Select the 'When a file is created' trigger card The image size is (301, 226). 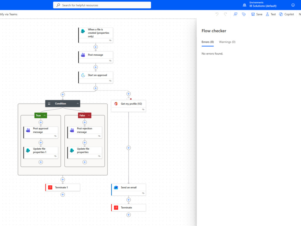click(96, 35)
